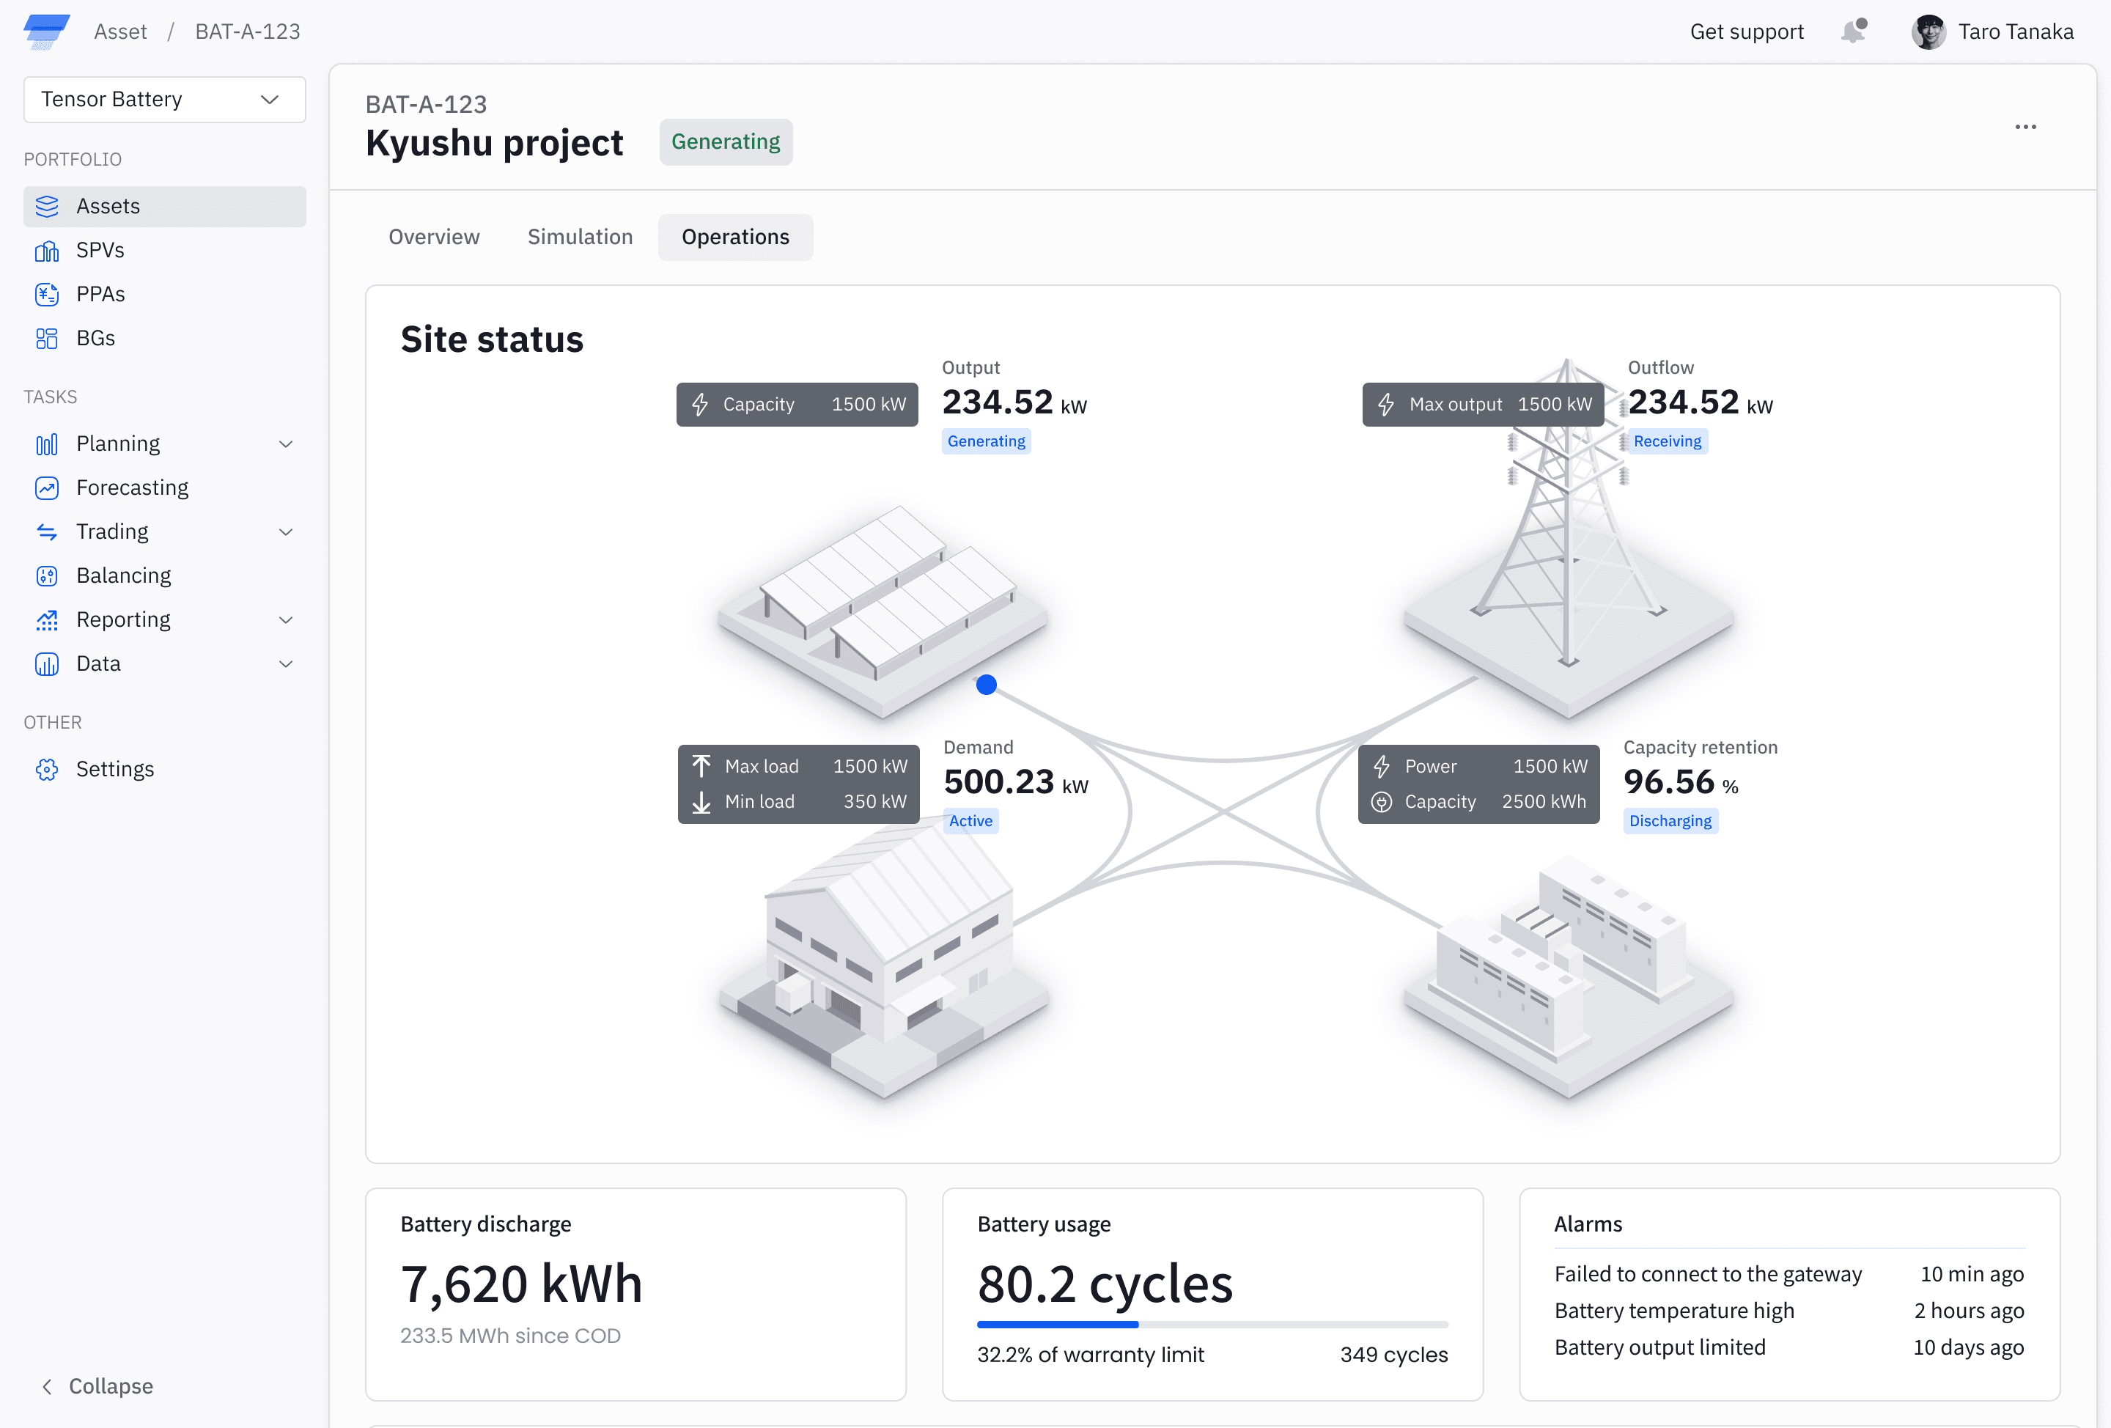Expand the Planning submenu chevron
This screenshot has height=1428, width=2111.
tap(285, 444)
